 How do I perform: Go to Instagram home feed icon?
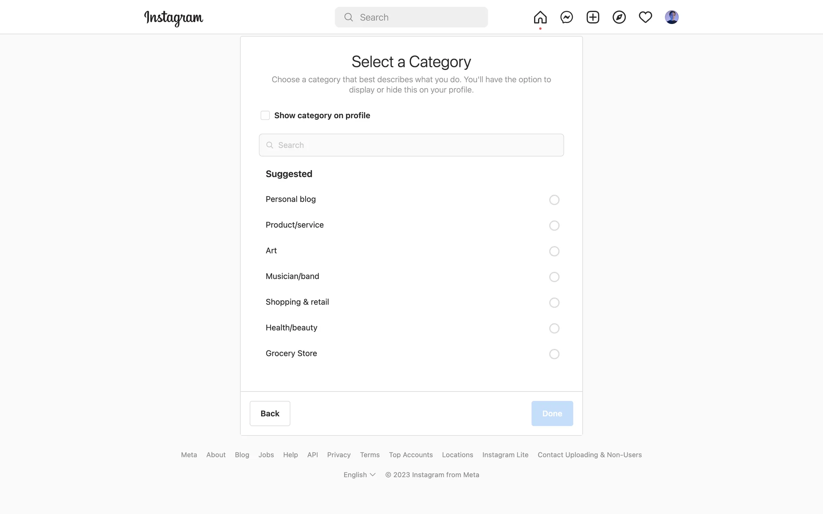540,17
